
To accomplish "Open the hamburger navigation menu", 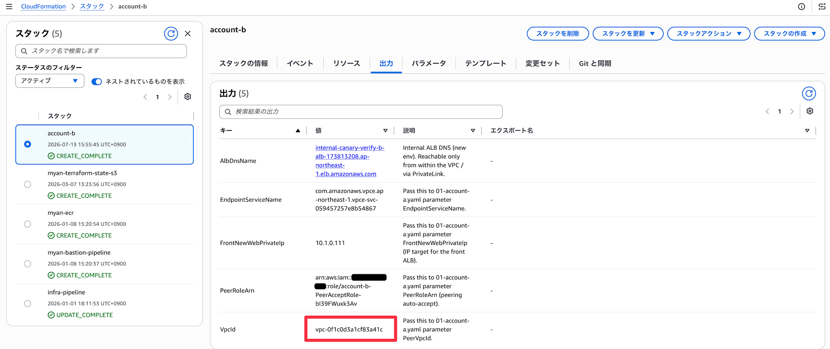I will tap(9, 7).
